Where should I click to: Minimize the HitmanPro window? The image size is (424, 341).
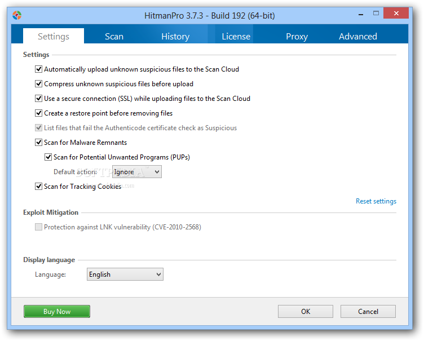361,14
